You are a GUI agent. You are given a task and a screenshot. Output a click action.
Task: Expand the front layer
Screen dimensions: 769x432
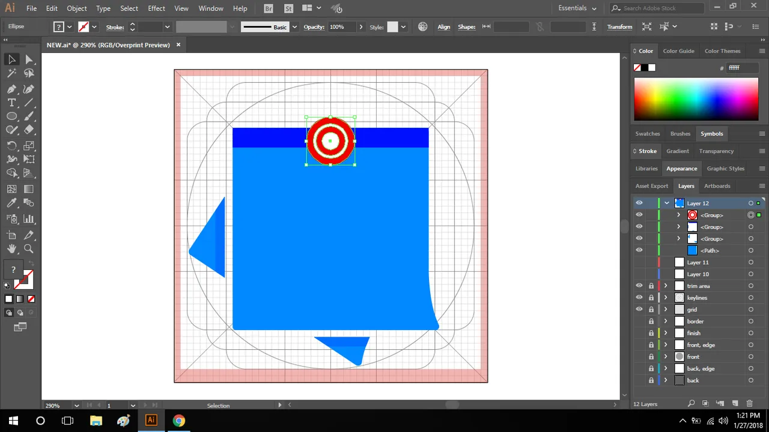pyautogui.click(x=665, y=356)
